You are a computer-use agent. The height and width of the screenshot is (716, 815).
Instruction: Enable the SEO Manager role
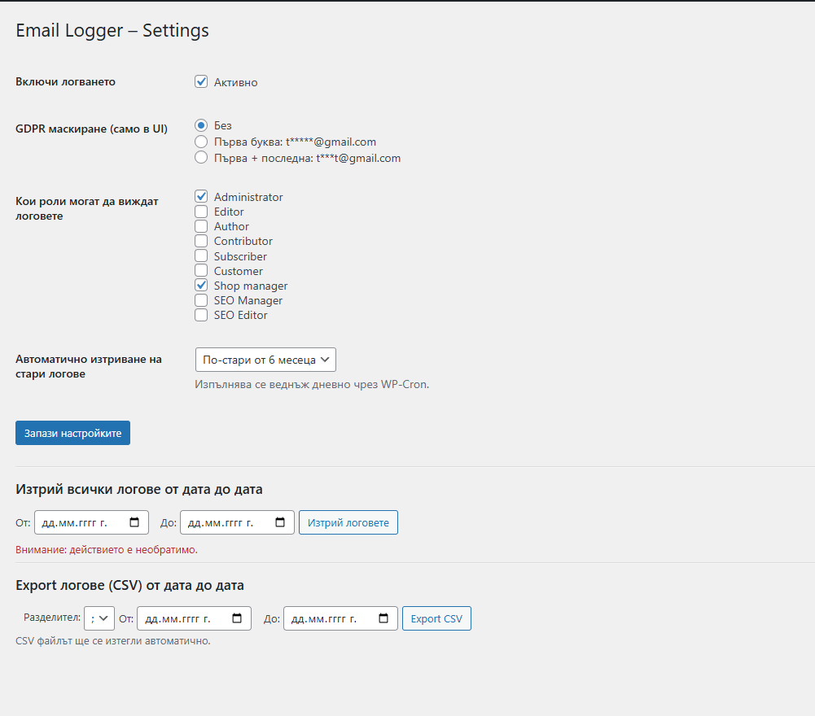[200, 300]
